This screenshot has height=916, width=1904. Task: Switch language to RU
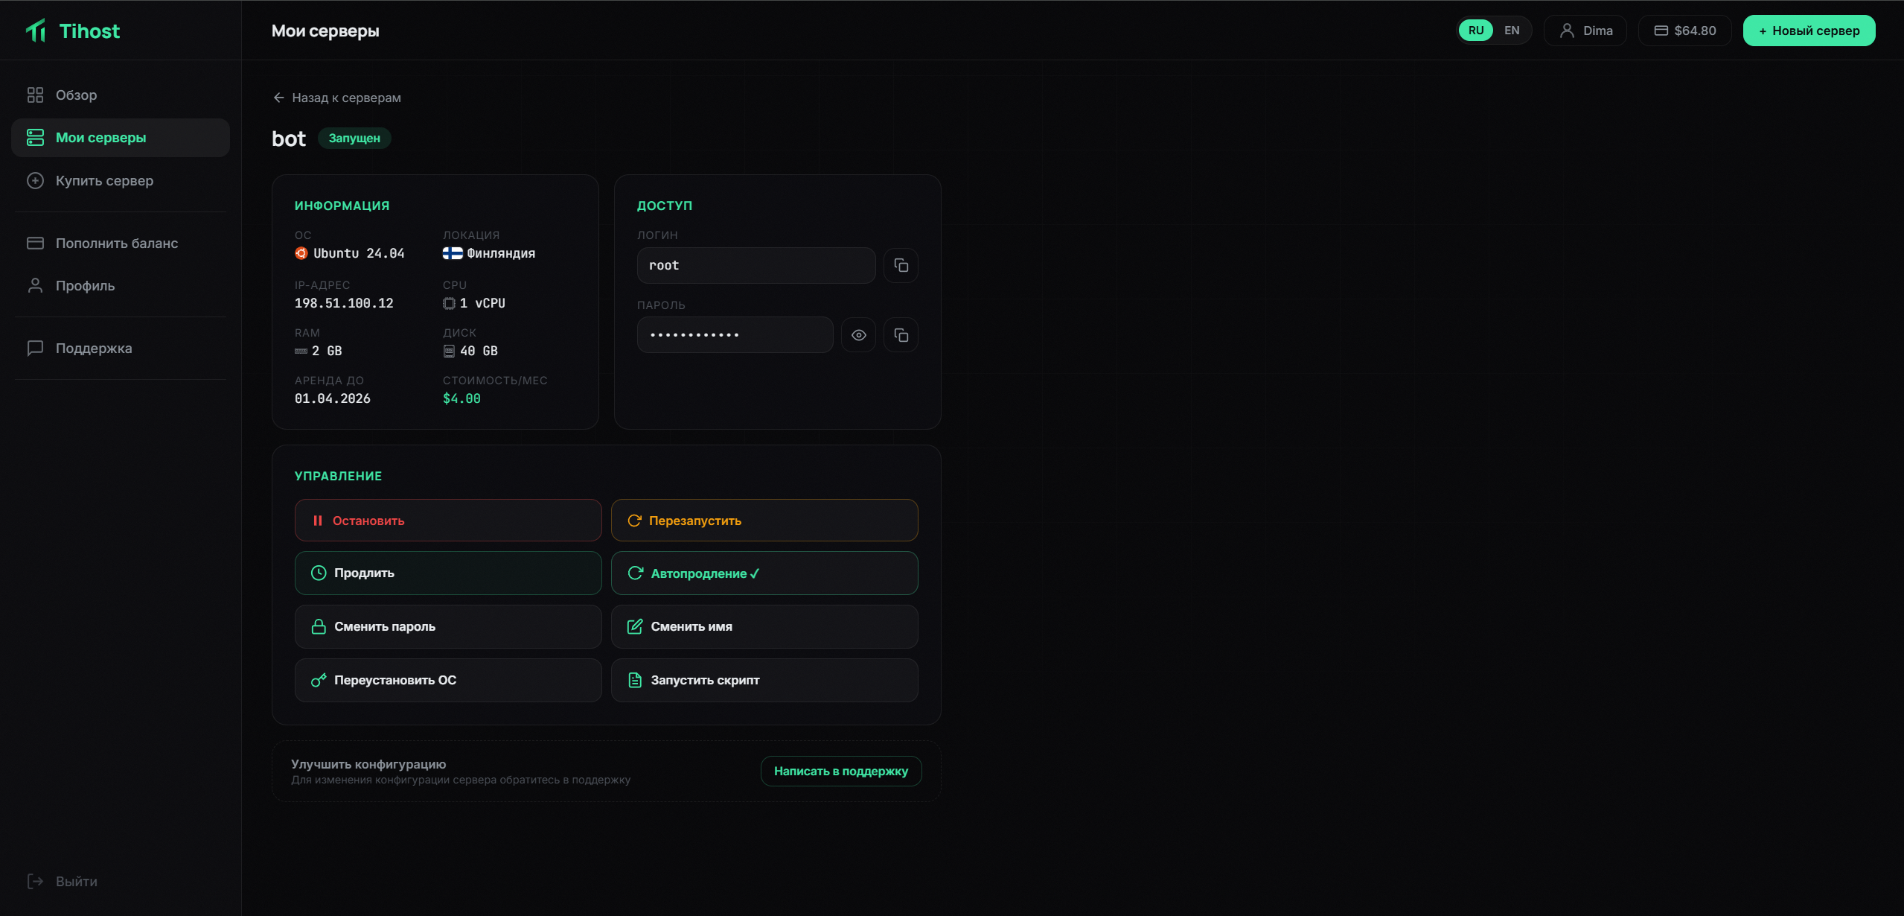1476,31
